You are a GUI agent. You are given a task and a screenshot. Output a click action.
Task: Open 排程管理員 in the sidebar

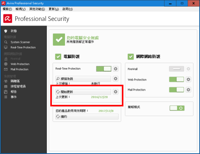(18, 86)
